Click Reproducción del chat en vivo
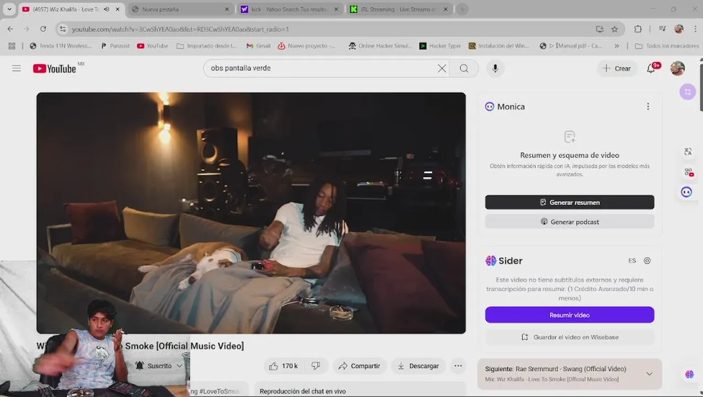 point(303,391)
